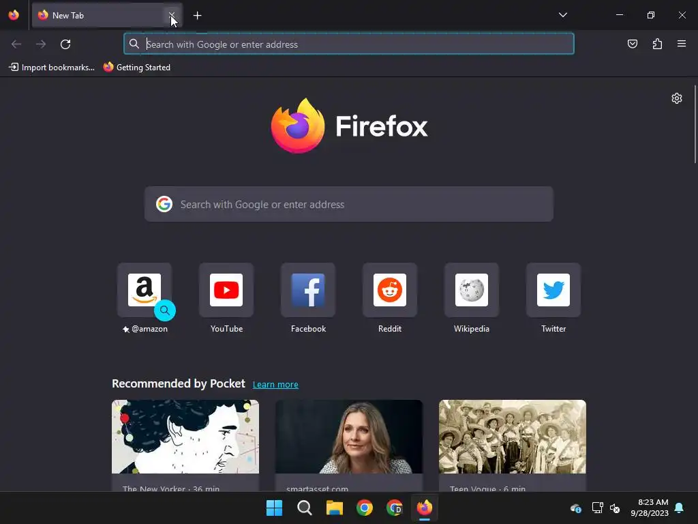Open Windows taskbar Search
This screenshot has height=524, width=698.
tap(305, 508)
